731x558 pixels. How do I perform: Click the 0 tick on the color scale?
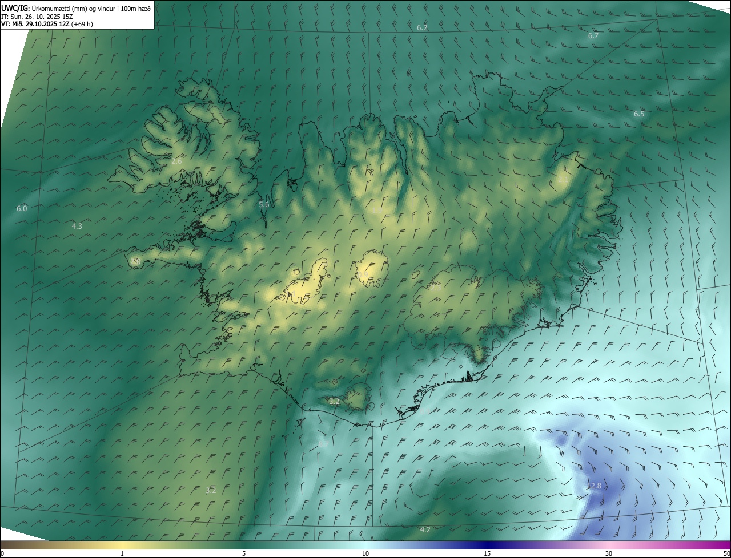pyautogui.click(x=2, y=553)
